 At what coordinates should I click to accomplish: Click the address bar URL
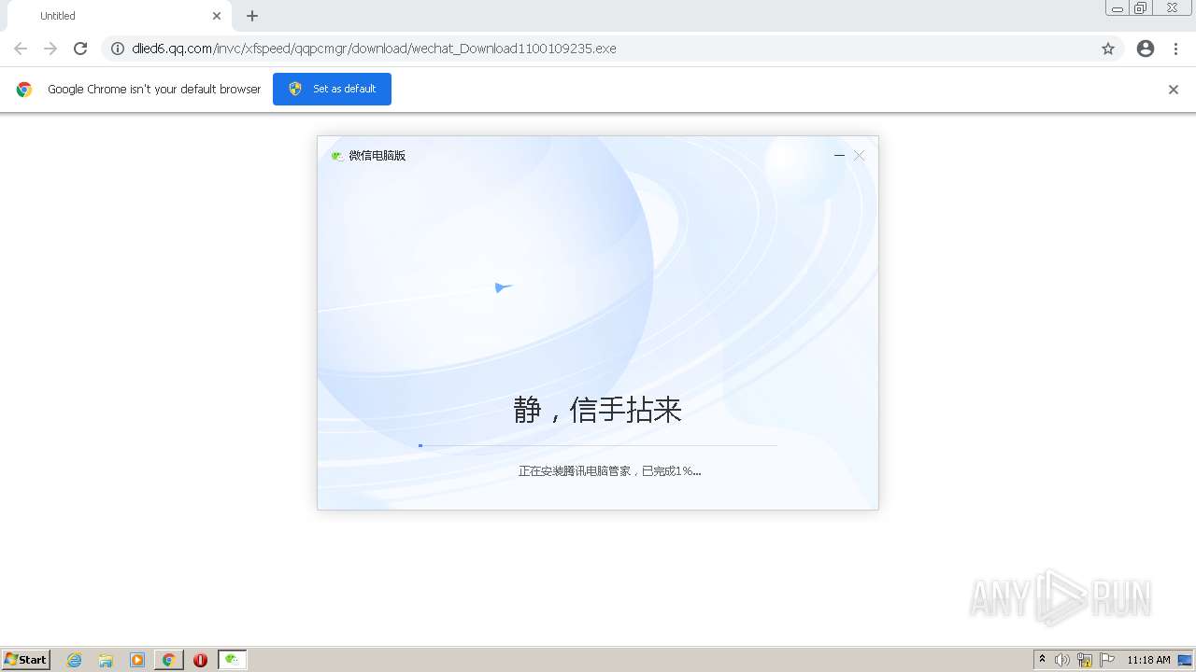tap(374, 49)
